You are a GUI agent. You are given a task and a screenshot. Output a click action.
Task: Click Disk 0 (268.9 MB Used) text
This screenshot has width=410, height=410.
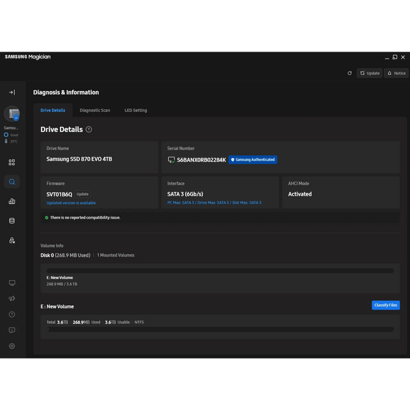[66, 255]
